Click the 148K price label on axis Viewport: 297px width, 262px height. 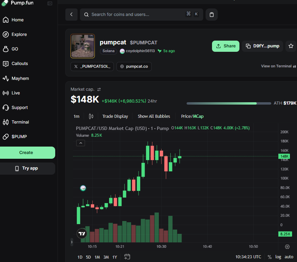point(284,156)
